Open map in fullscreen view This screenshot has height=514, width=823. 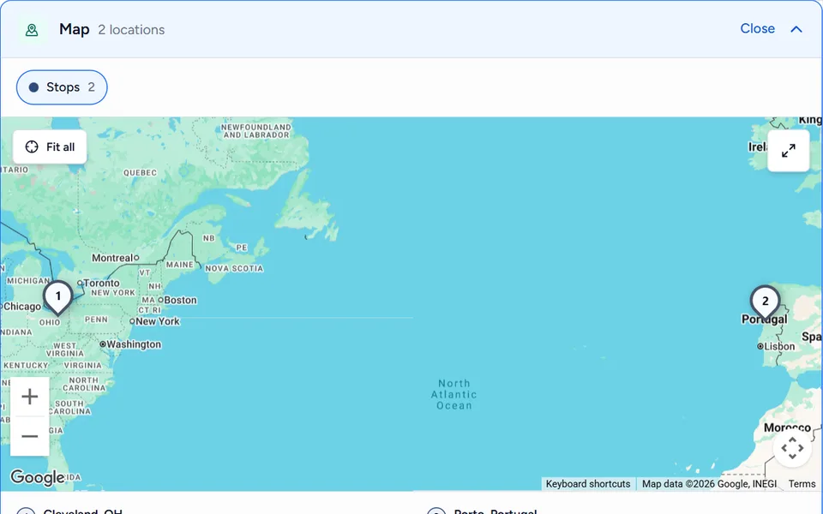tap(789, 151)
